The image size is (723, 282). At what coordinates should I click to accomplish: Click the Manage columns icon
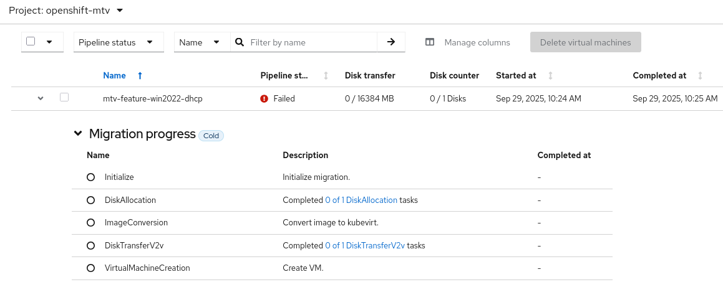click(430, 42)
